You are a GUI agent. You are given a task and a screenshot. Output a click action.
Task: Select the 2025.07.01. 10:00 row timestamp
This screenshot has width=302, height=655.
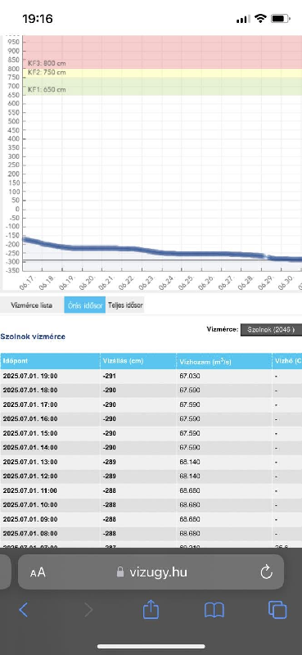click(30, 504)
